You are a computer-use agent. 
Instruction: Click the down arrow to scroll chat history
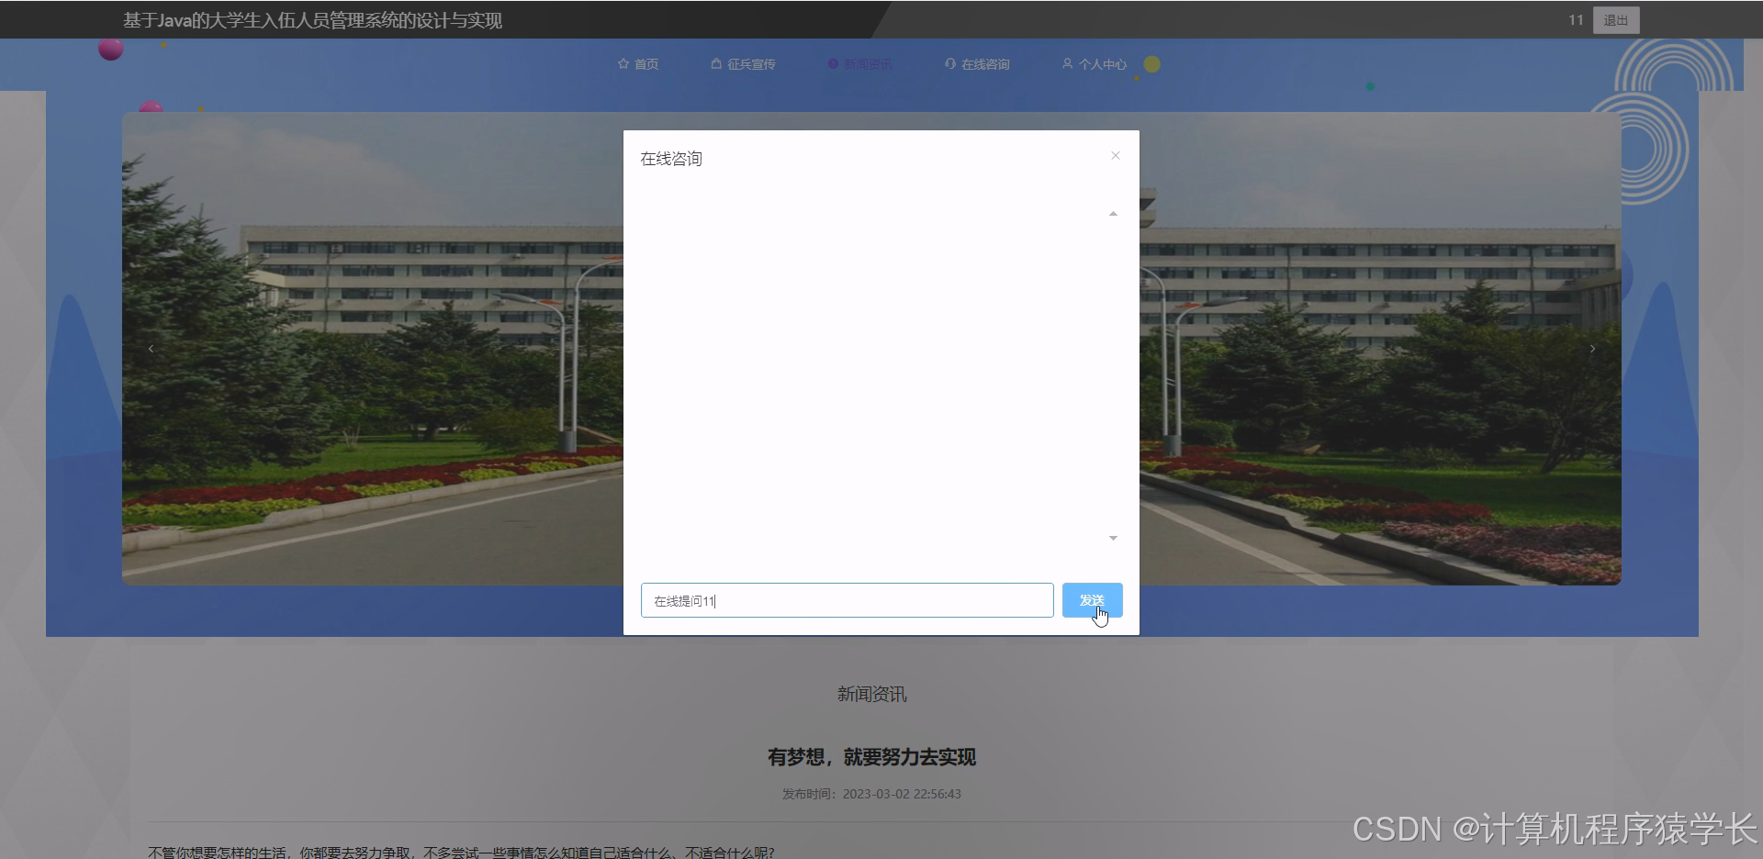coord(1113,538)
